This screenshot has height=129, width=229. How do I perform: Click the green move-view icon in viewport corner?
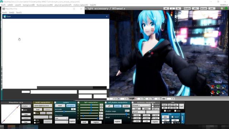(226, 8)
